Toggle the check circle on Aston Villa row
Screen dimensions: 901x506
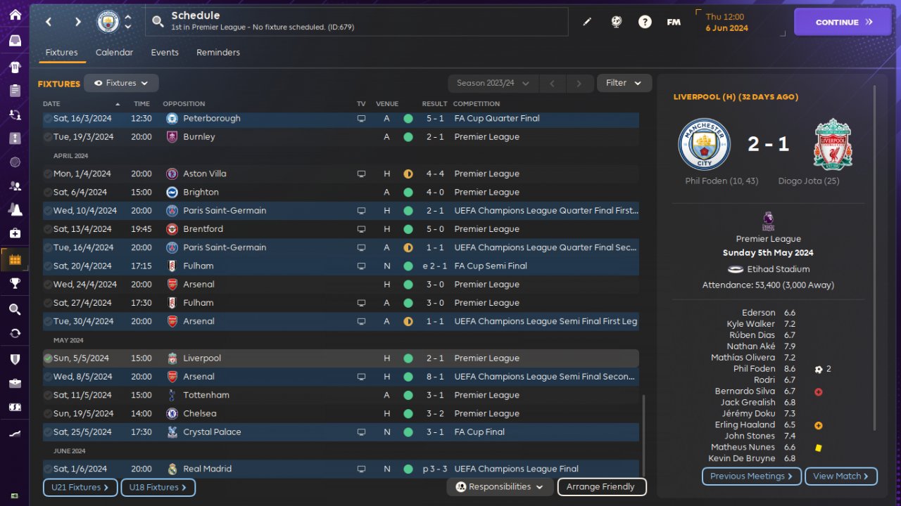click(x=47, y=174)
